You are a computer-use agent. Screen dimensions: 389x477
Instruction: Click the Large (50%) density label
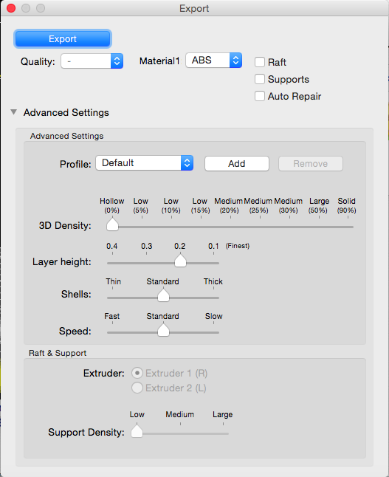point(318,206)
